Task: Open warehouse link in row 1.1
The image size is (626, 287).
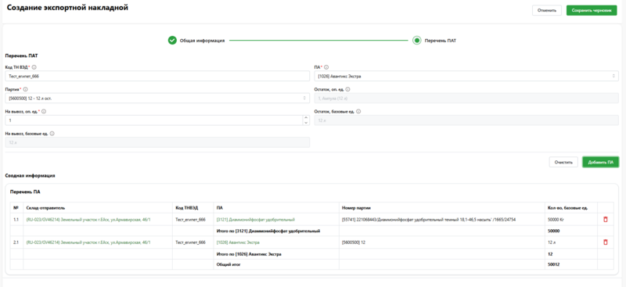Action: click(88, 220)
